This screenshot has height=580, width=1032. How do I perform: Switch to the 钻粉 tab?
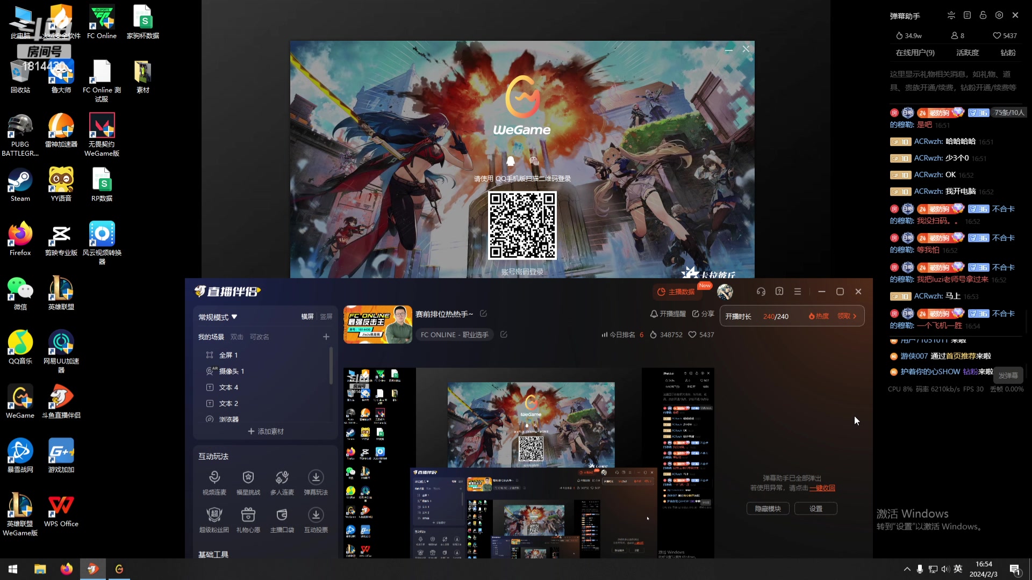1008,53
